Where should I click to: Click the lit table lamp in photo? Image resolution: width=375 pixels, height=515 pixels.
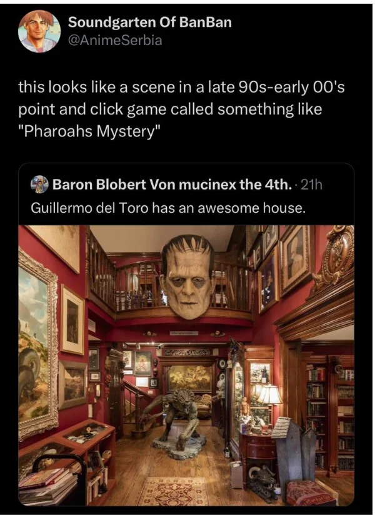point(268,395)
